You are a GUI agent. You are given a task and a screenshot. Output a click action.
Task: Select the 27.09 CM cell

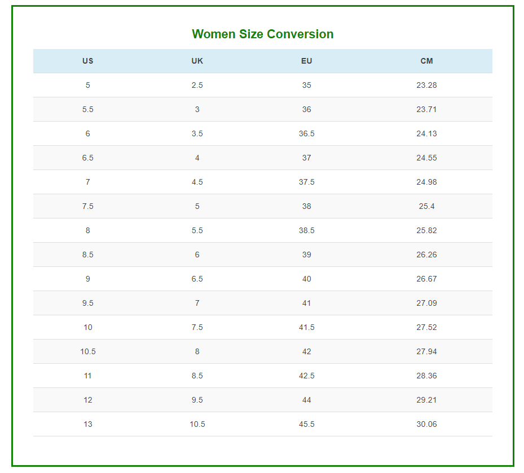[x=426, y=303]
